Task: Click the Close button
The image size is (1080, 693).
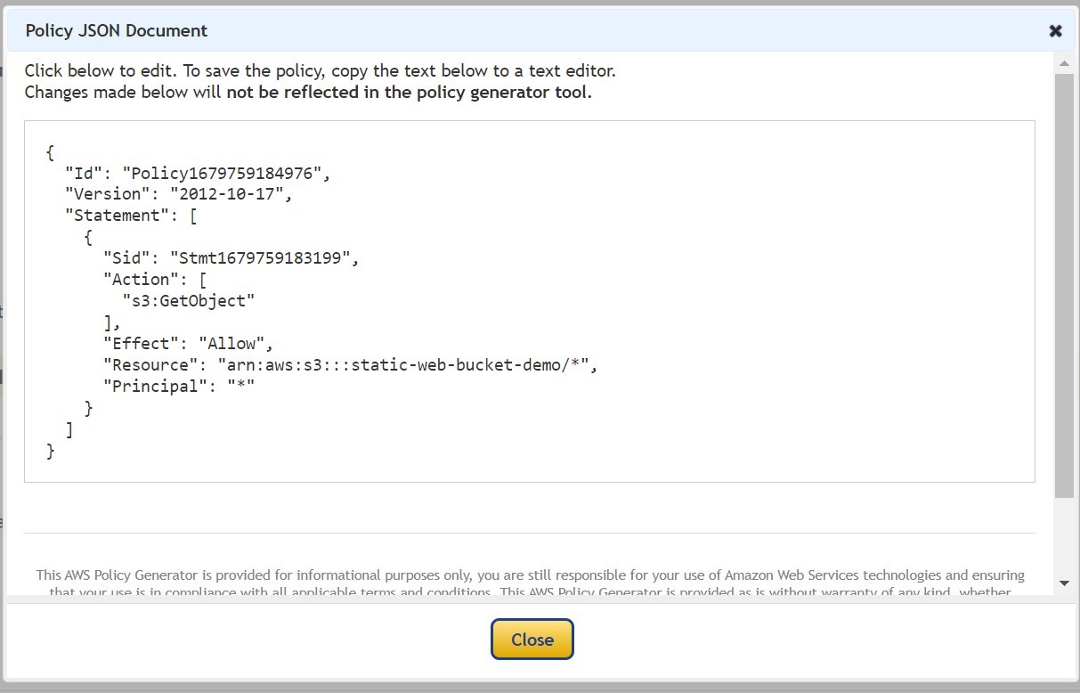Action: tap(532, 639)
